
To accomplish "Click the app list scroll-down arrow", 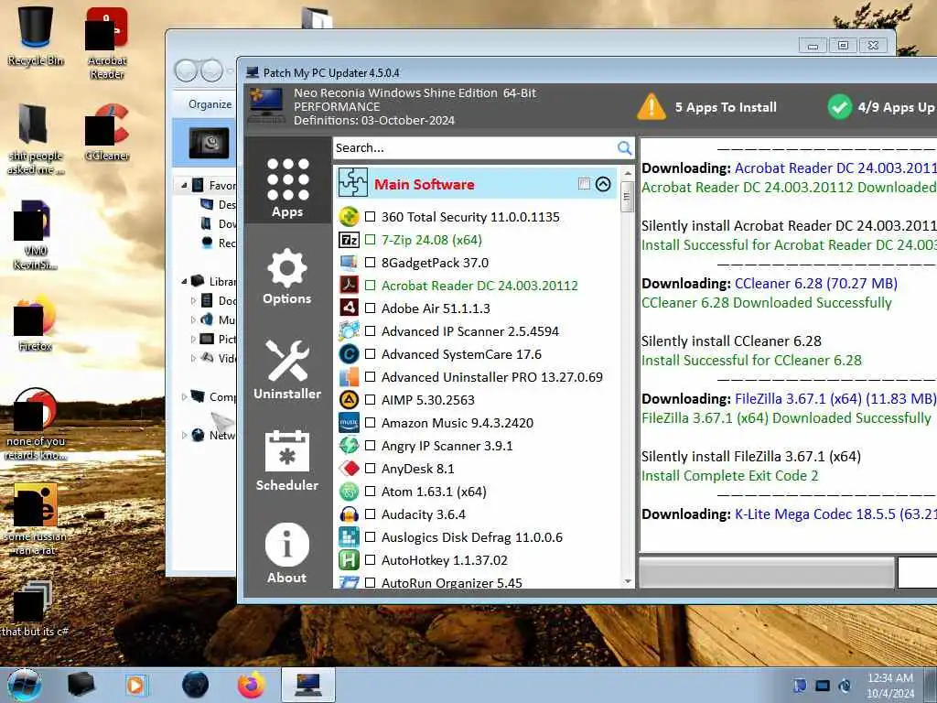I will 627,581.
